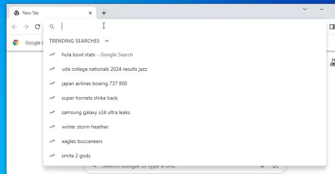Click the address bar search magnifier icon
Image resolution: width=335 pixels, height=174 pixels.
coord(52,26)
